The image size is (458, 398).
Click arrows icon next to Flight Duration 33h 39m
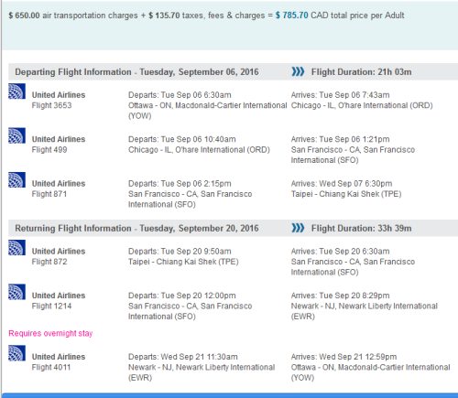click(x=298, y=228)
